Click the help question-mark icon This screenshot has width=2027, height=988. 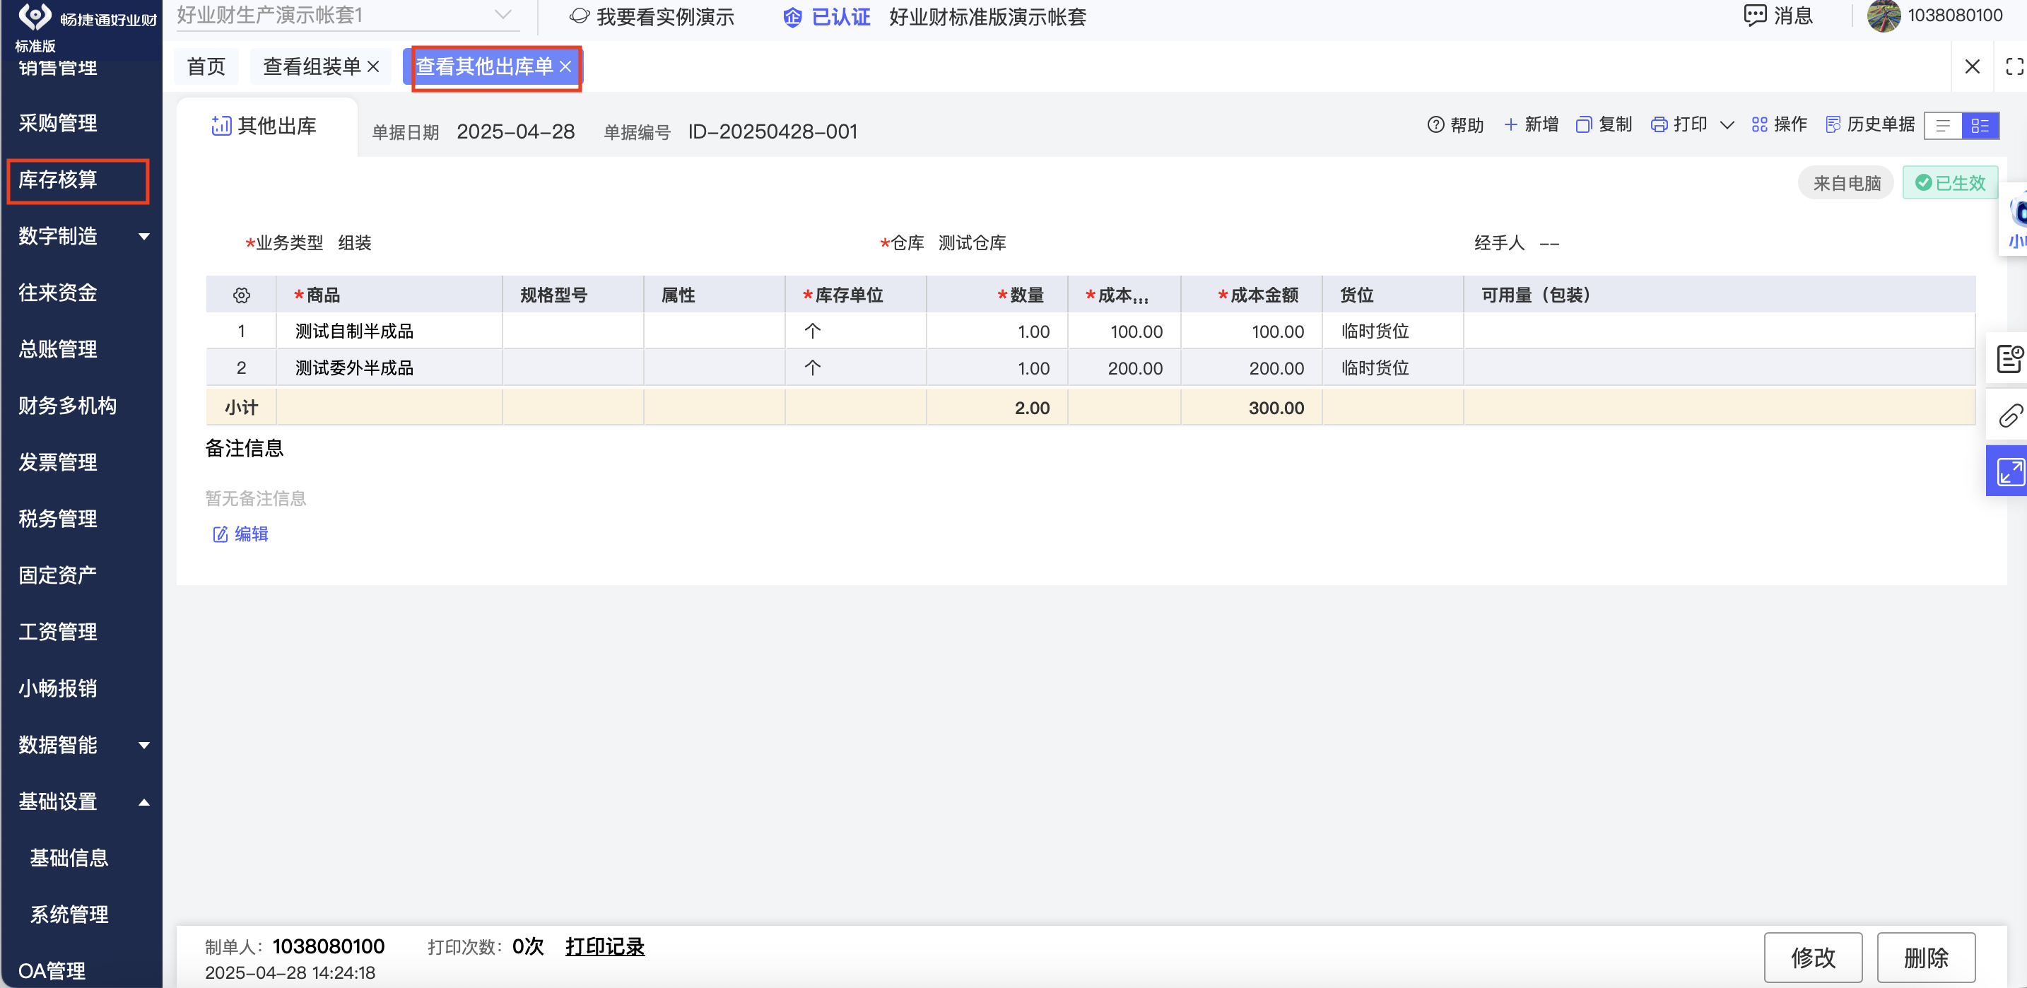coord(1435,124)
